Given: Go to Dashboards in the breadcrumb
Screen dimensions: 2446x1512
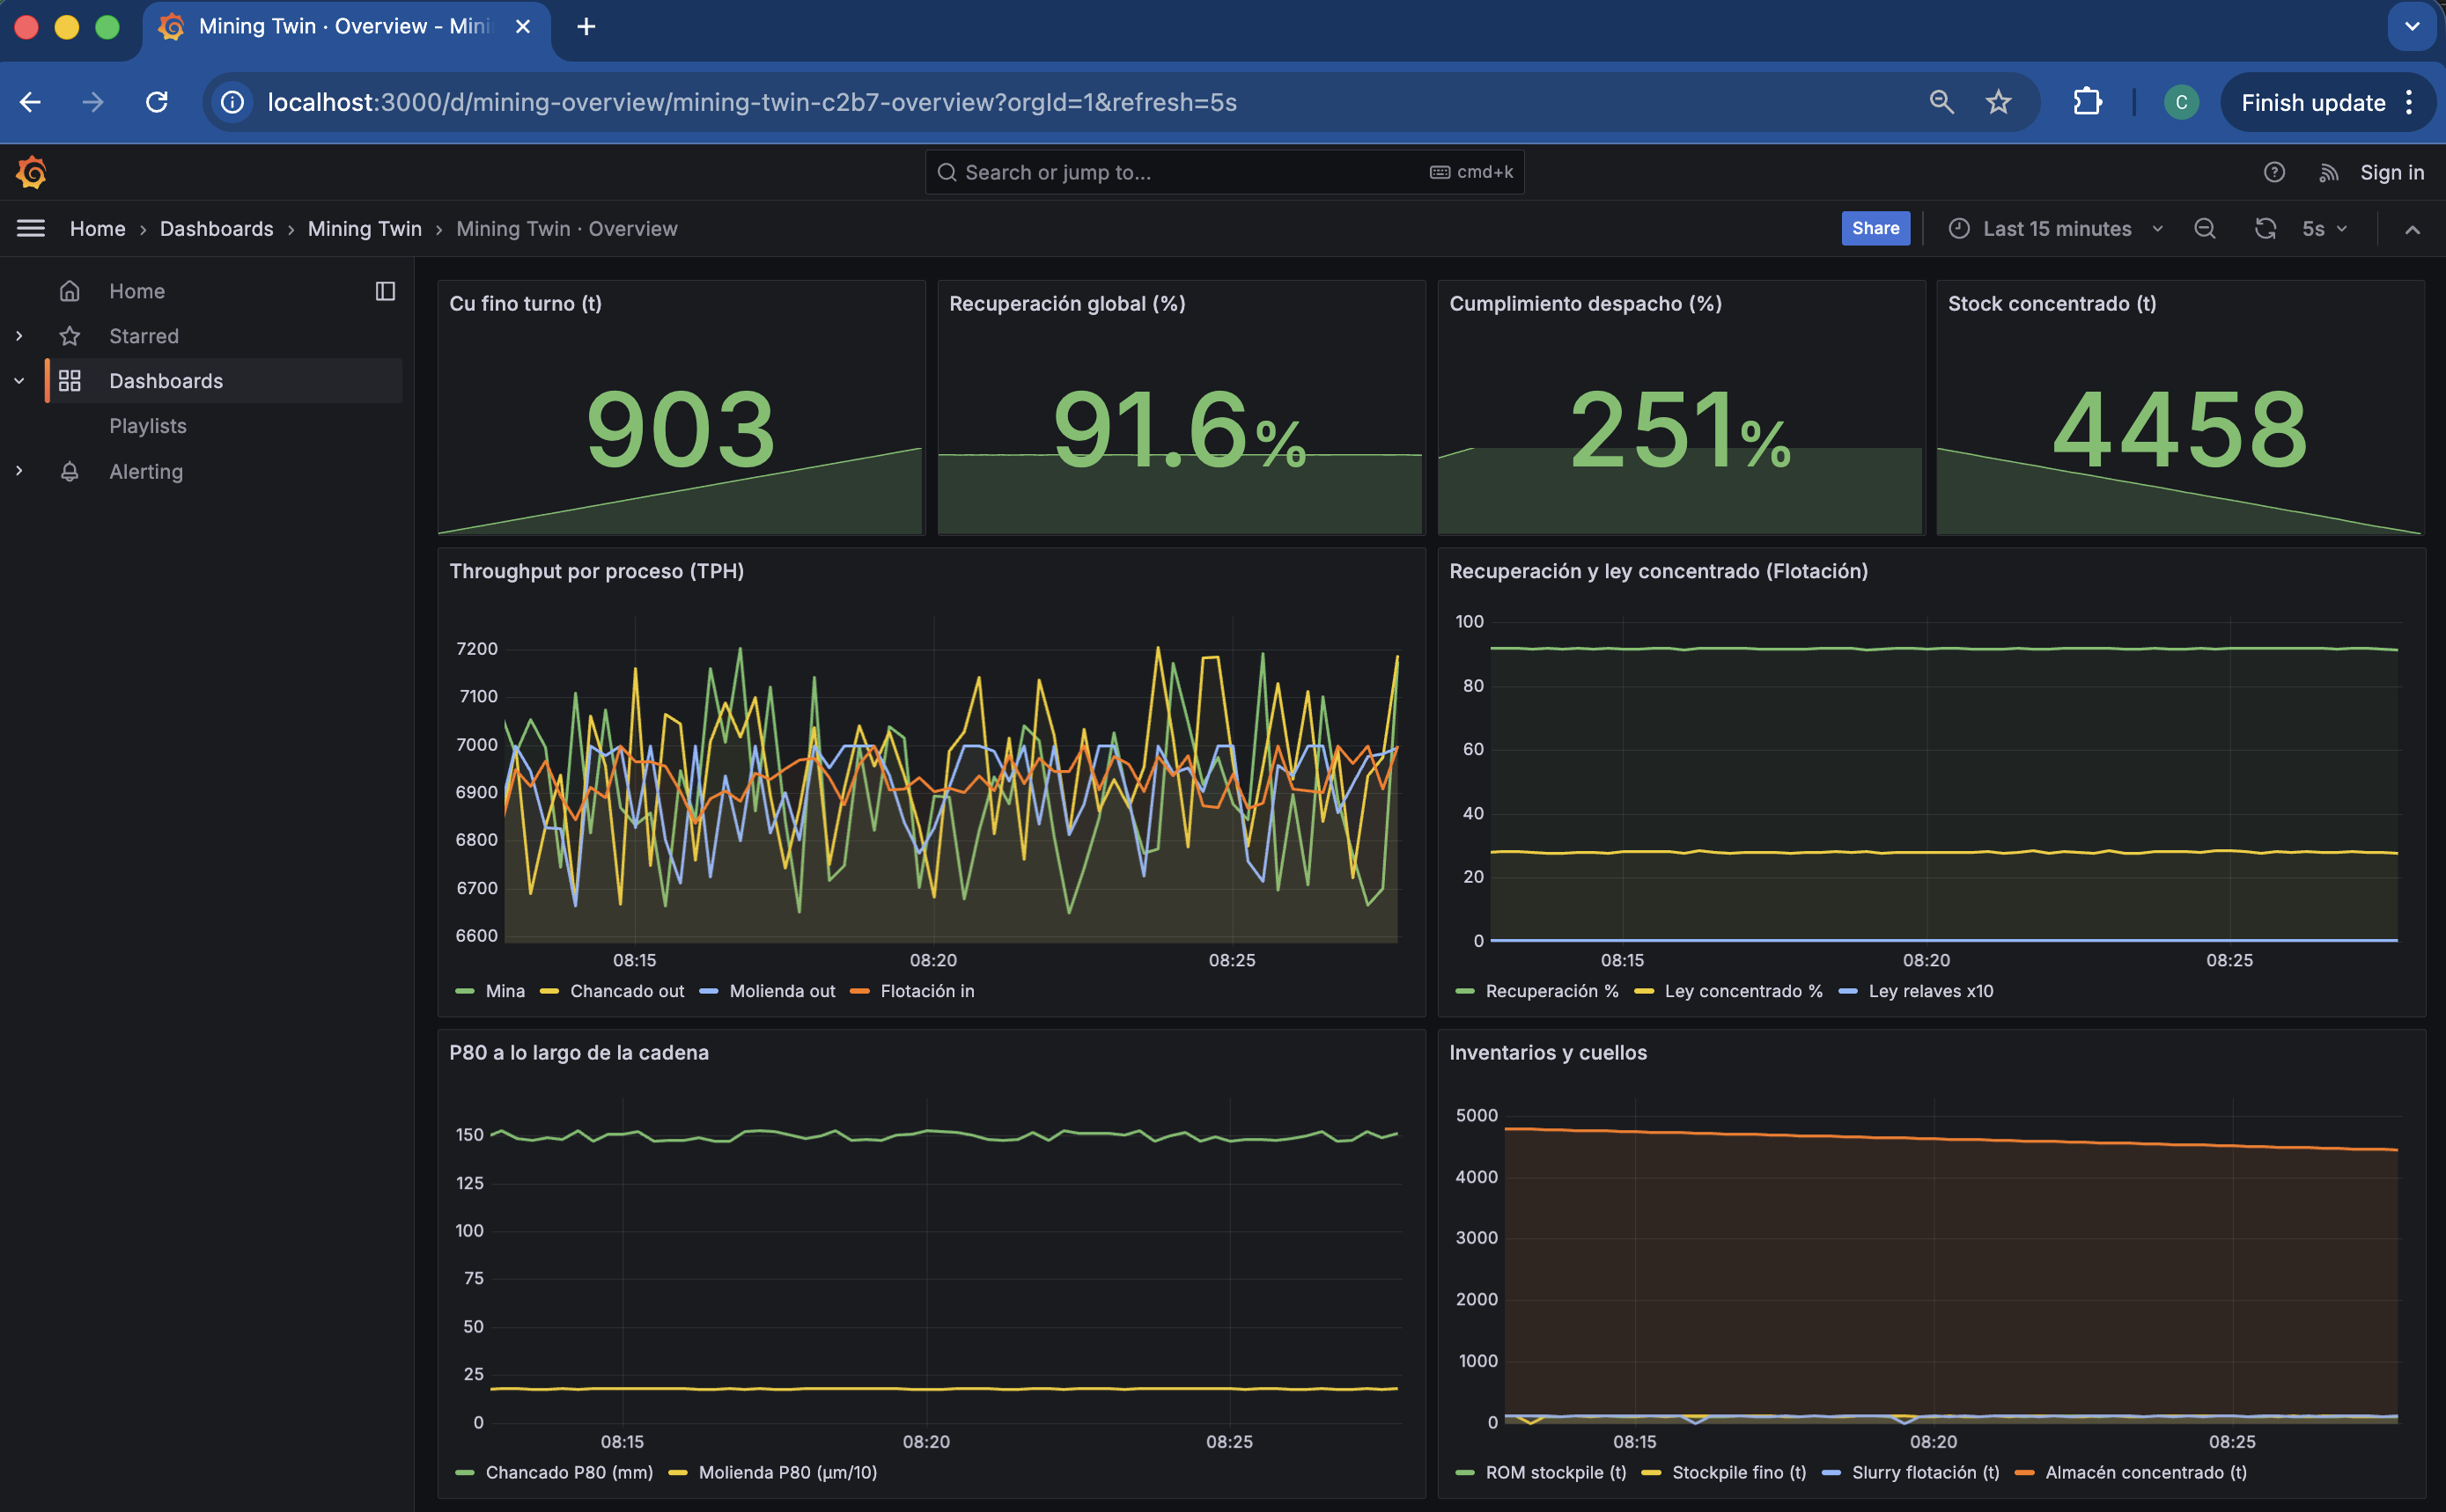Looking at the screenshot, I should click(x=216, y=228).
